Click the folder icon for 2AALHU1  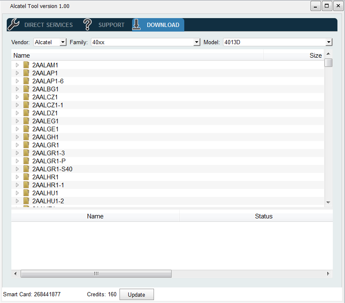point(27,193)
